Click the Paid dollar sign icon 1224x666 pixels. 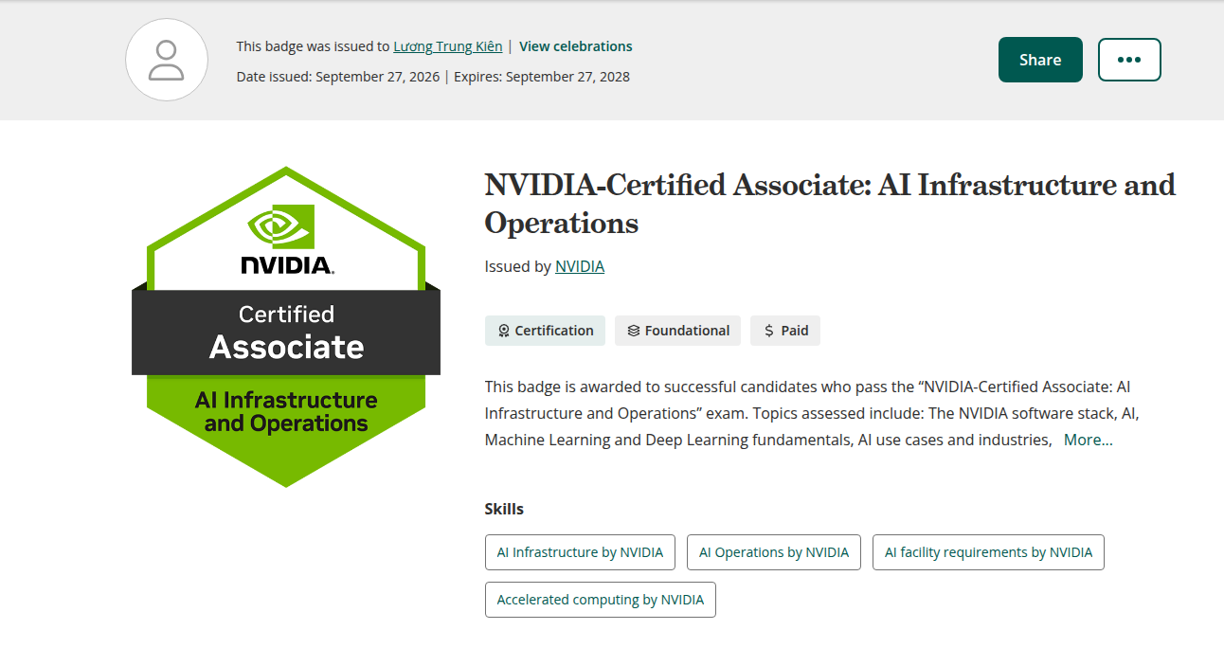click(769, 331)
